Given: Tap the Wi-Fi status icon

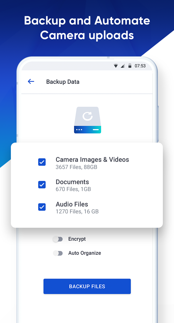Looking at the screenshot, I should coord(116,66).
